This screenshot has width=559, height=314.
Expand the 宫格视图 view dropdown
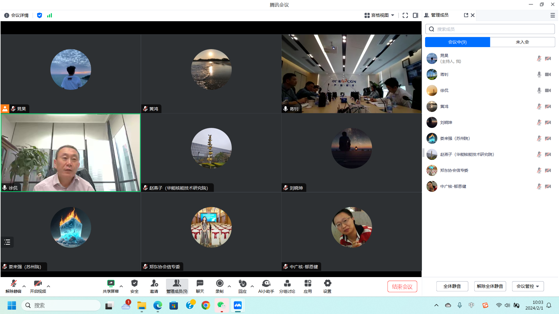point(380,15)
